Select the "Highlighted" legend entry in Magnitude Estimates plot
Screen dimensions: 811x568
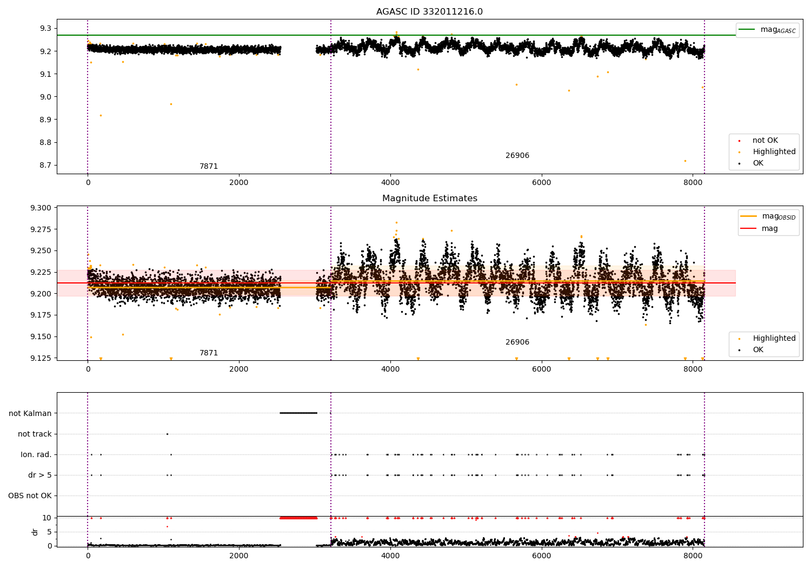click(768, 339)
